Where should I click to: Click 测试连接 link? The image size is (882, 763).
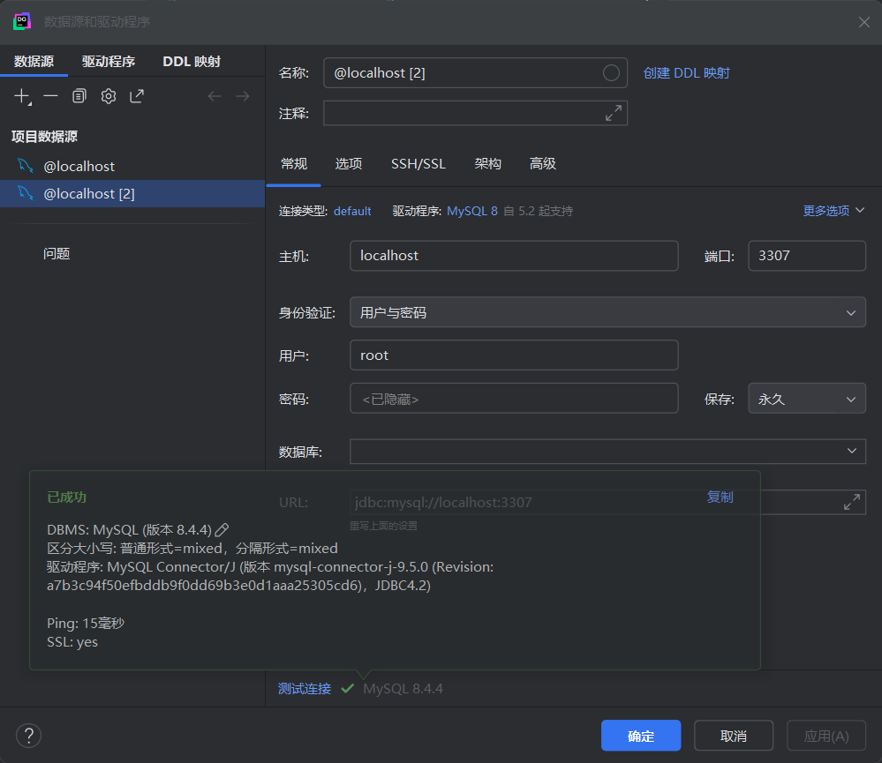pyautogui.click(x=305, y=688)
